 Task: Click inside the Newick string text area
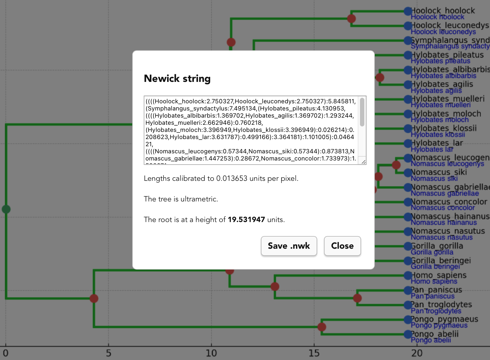pos(251,130)
